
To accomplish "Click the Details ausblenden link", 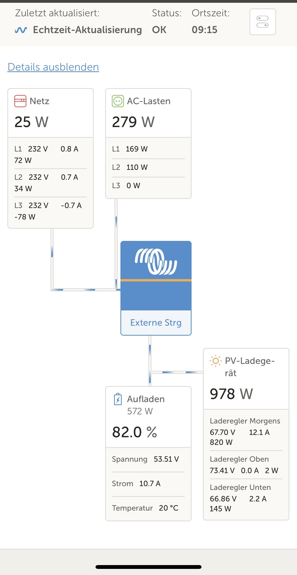I will click(53, 67).
